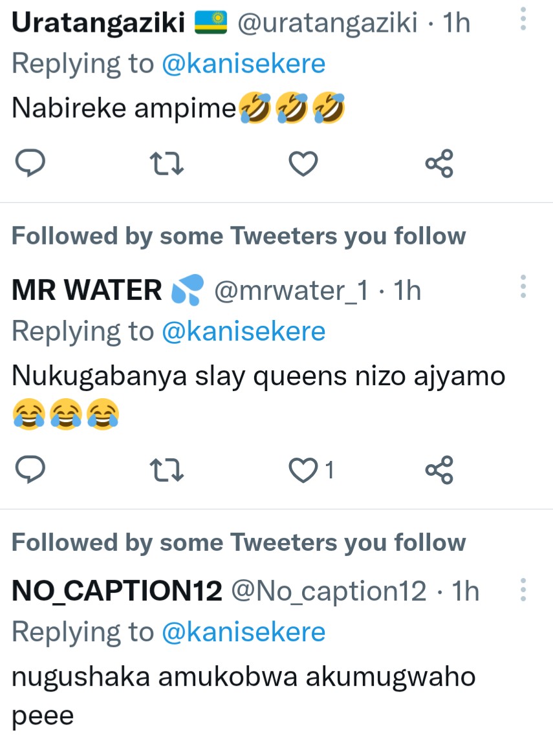Open more options on NO_CAPTION12's tweet

(523, 588)
